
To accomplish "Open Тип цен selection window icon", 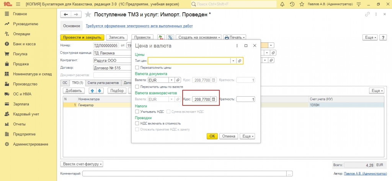I will coord(240,61).
